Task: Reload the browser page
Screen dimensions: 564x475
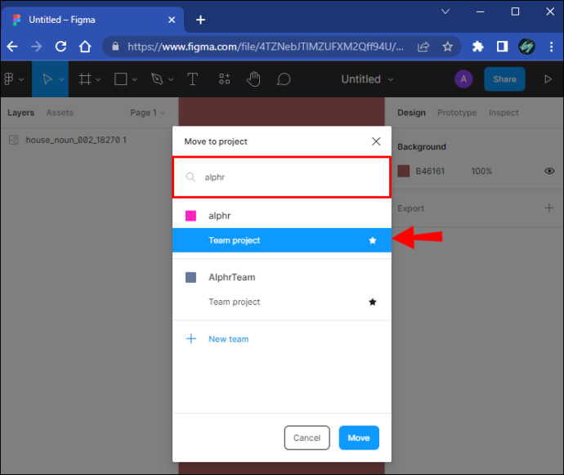Action: [60, 47]
